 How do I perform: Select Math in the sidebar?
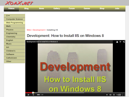click(15, 26)
